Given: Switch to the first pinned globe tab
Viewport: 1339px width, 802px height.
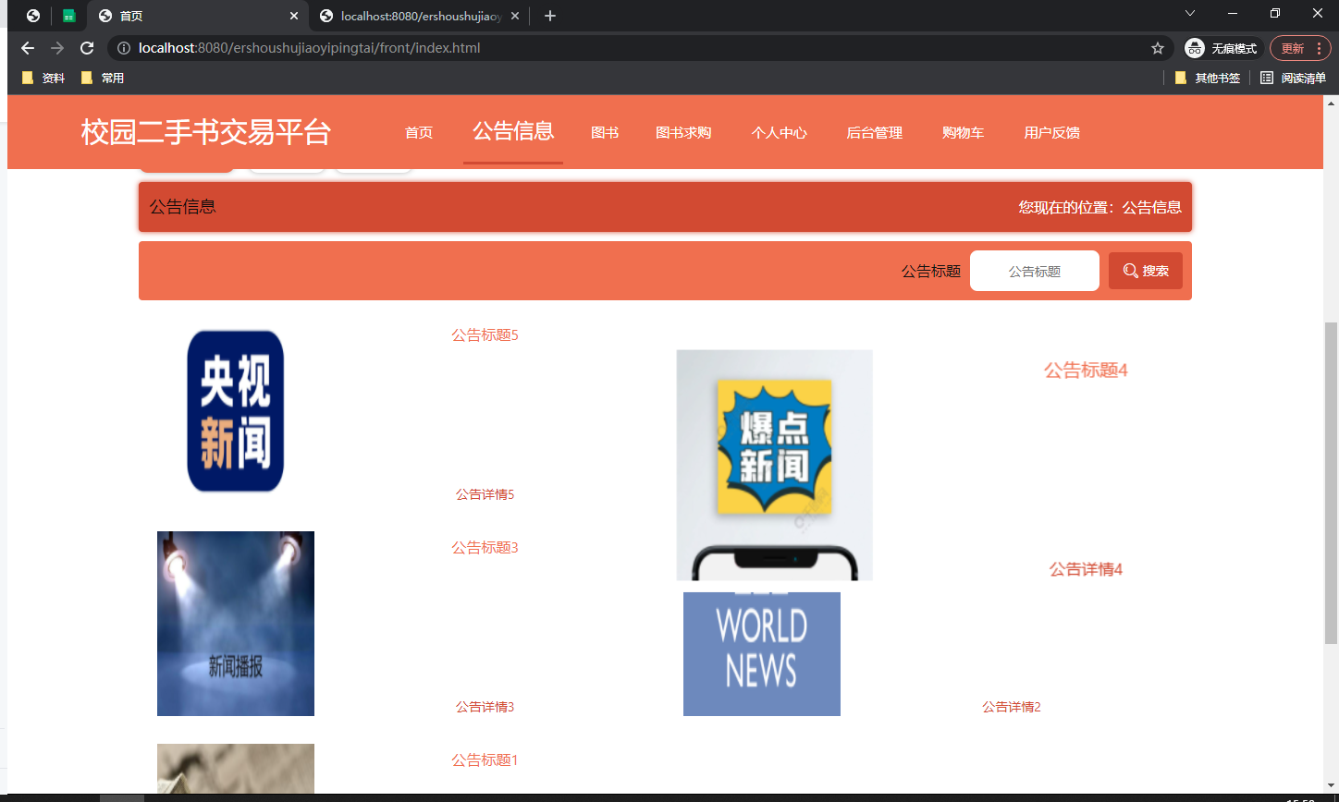Looking at the screenshot, I should 33,16.
